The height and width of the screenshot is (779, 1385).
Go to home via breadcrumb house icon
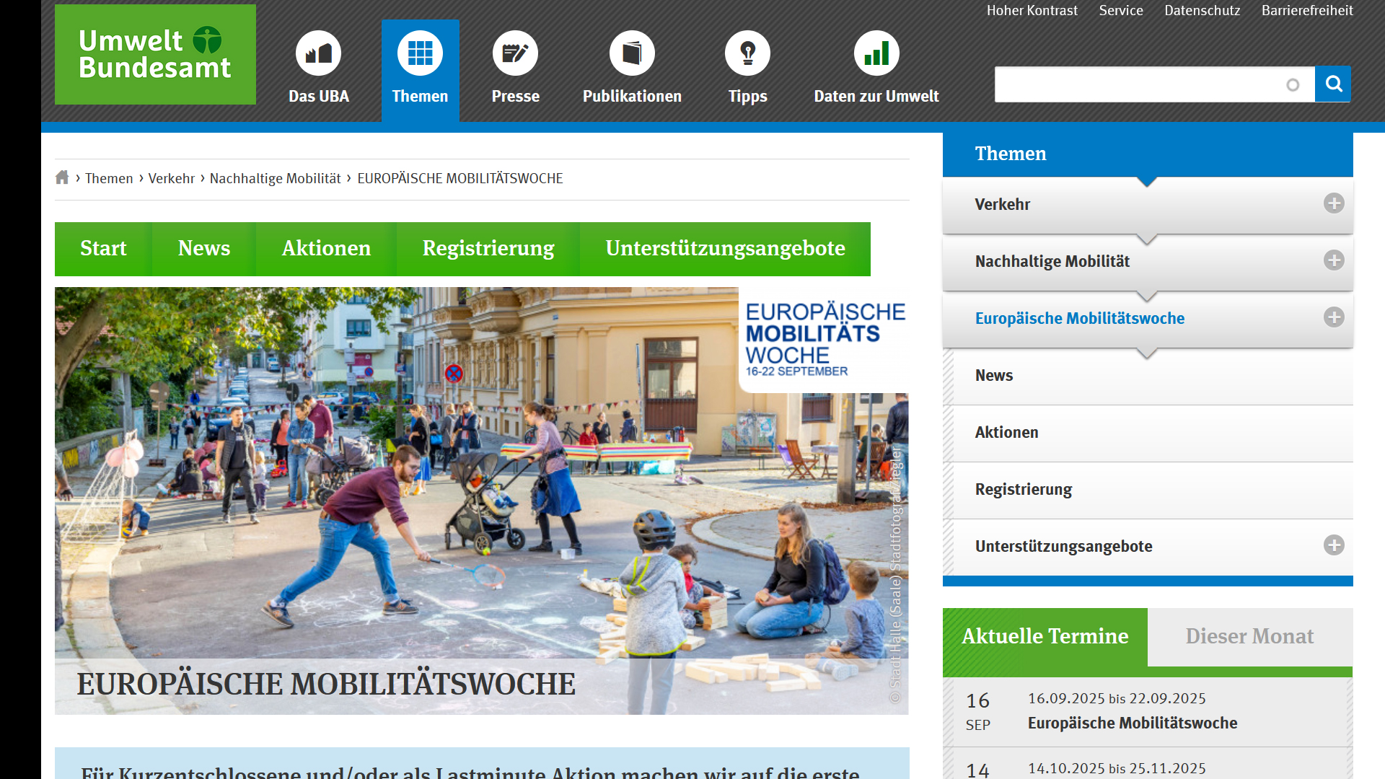pyautogui.click(x=62, y=177)
